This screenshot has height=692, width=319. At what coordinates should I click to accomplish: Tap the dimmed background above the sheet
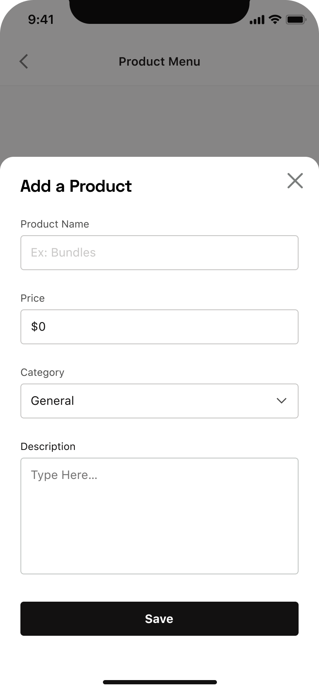coord(159,121)
